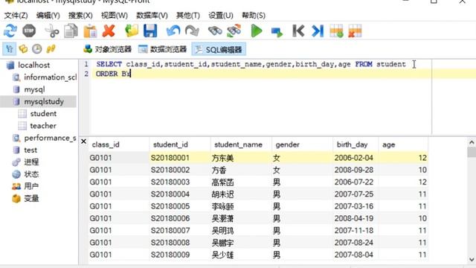The width and height of the screenshot is (476, 268).
Task: Toggle the bookmarks panel icon
Action: click(23, 49)
